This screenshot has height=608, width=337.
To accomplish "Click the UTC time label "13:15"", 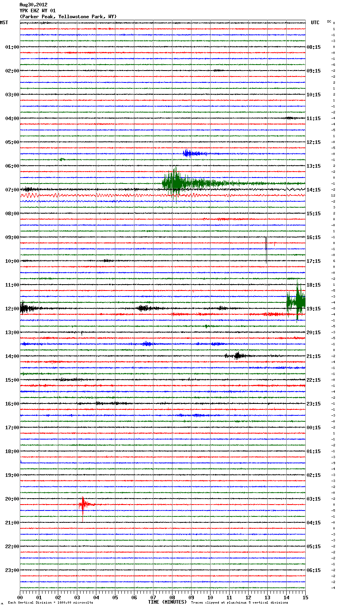I will tap(314, 166).
